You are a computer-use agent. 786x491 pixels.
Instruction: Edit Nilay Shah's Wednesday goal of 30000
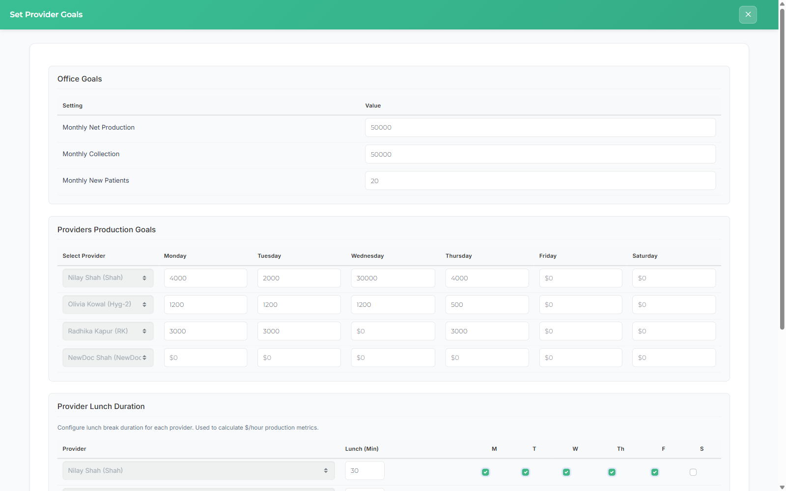click(393, 278)
